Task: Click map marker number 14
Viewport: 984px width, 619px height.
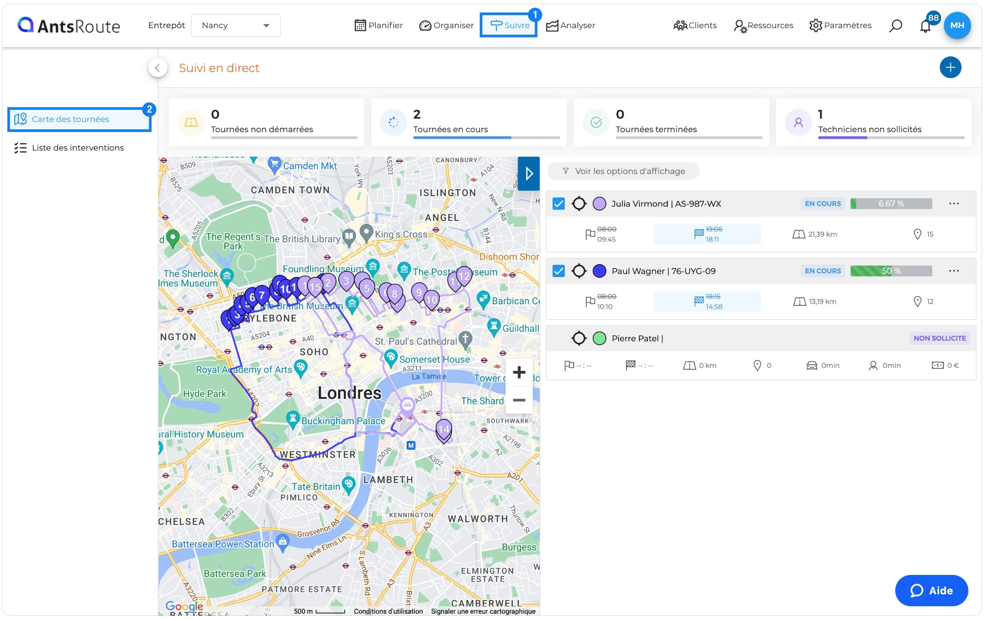Action: tap(444, 430)
